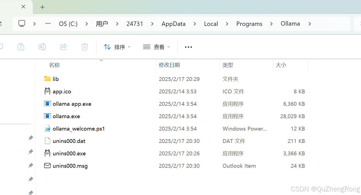This screenshot has width=361, height=195.
Task: Click the Share toolbar icon
Action: point(63,47)
